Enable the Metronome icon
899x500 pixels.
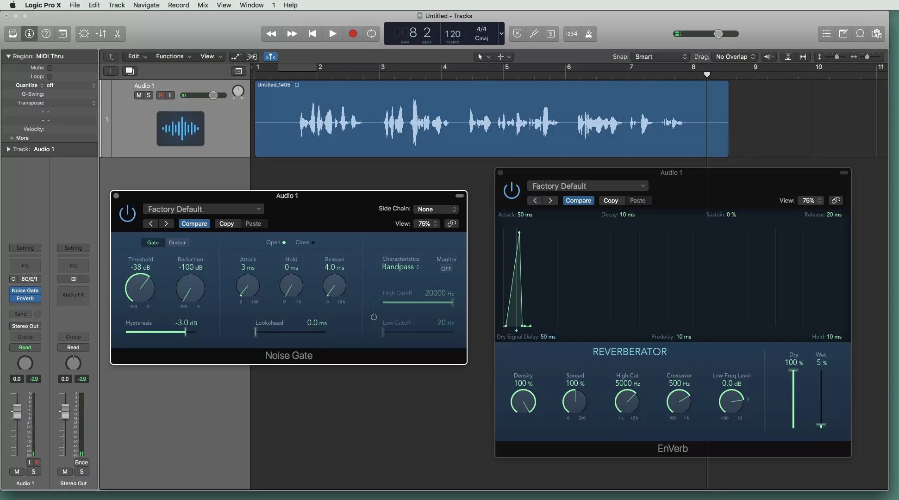pyautogui.click(x=589, y=34)
